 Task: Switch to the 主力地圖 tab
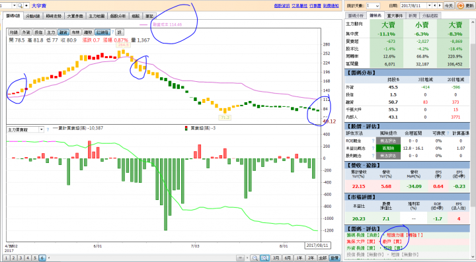[97, 16]
